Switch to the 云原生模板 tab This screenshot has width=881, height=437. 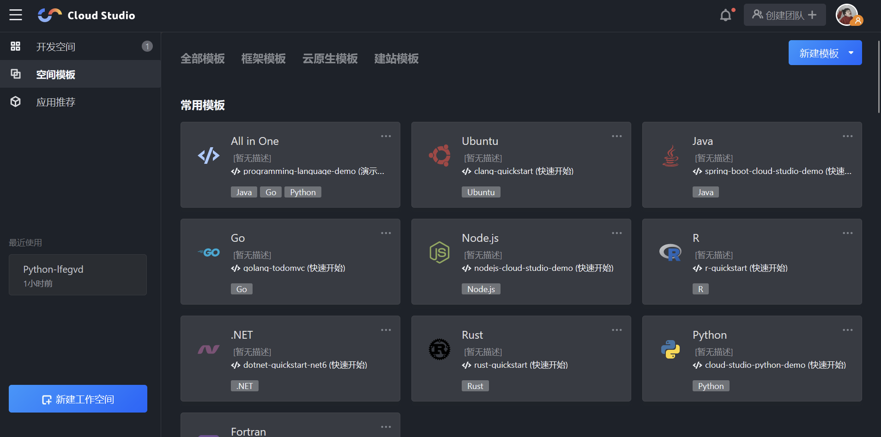point(330,59)
